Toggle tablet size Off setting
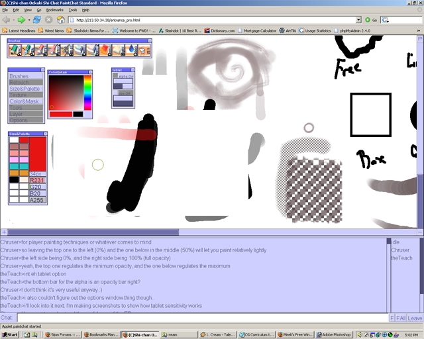Viewport: 424px width, 339px height. (123, 93)
